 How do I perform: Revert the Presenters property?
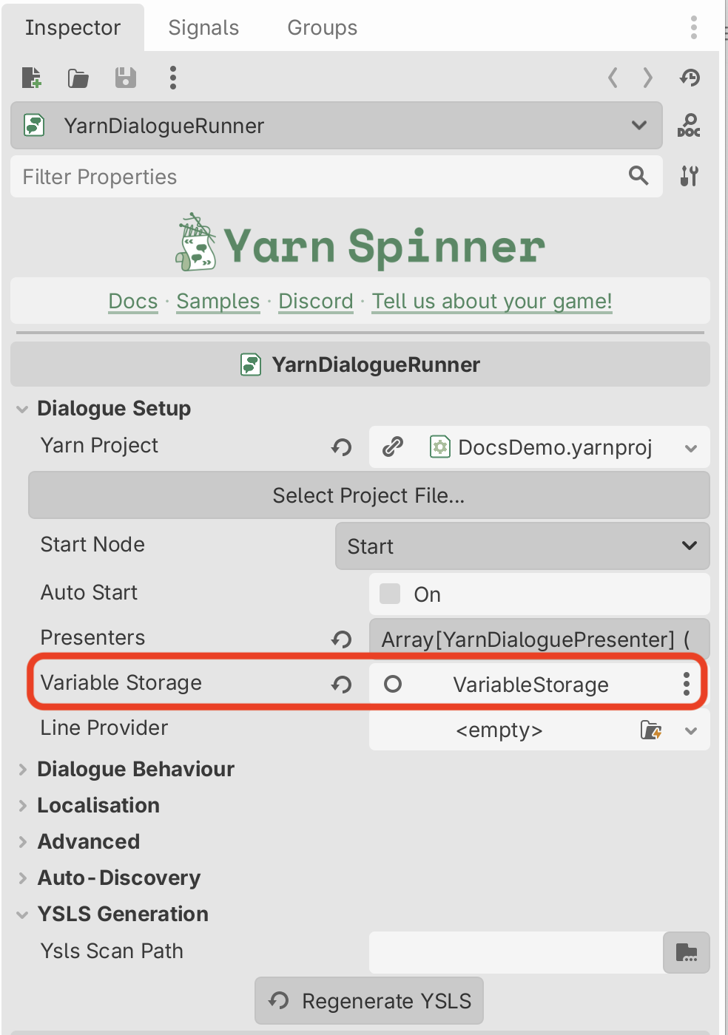[x=341, y=639]
